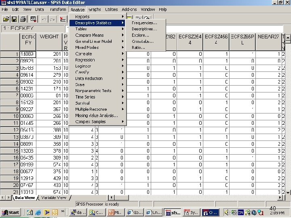Viewport: 291px width, 218px height.
Task: Expand hidden quick launch icons chevron
Action: [x=63, y=211]
